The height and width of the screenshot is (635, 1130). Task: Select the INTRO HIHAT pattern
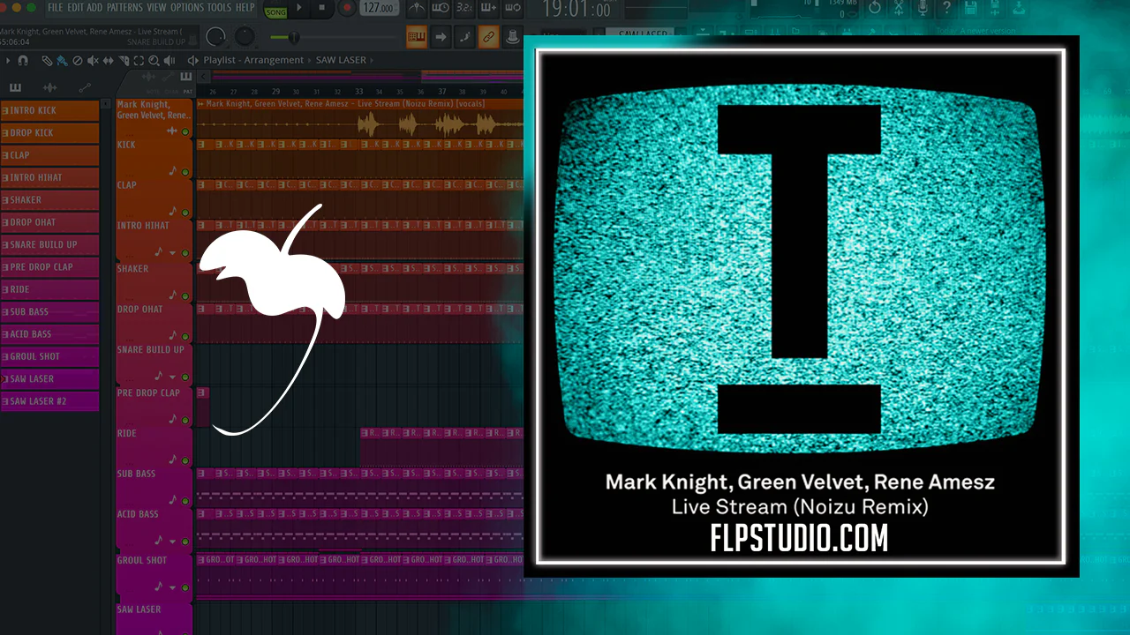(49, 177)
